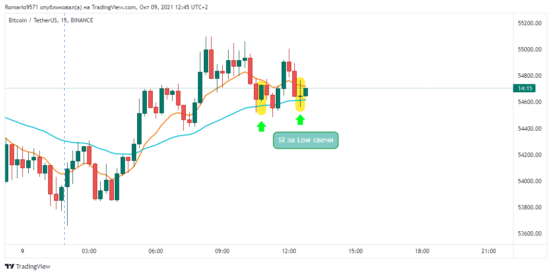The image size is (552, 275).
Task: Select the second yellow highlighted candle
Action: tap(300, 94)
